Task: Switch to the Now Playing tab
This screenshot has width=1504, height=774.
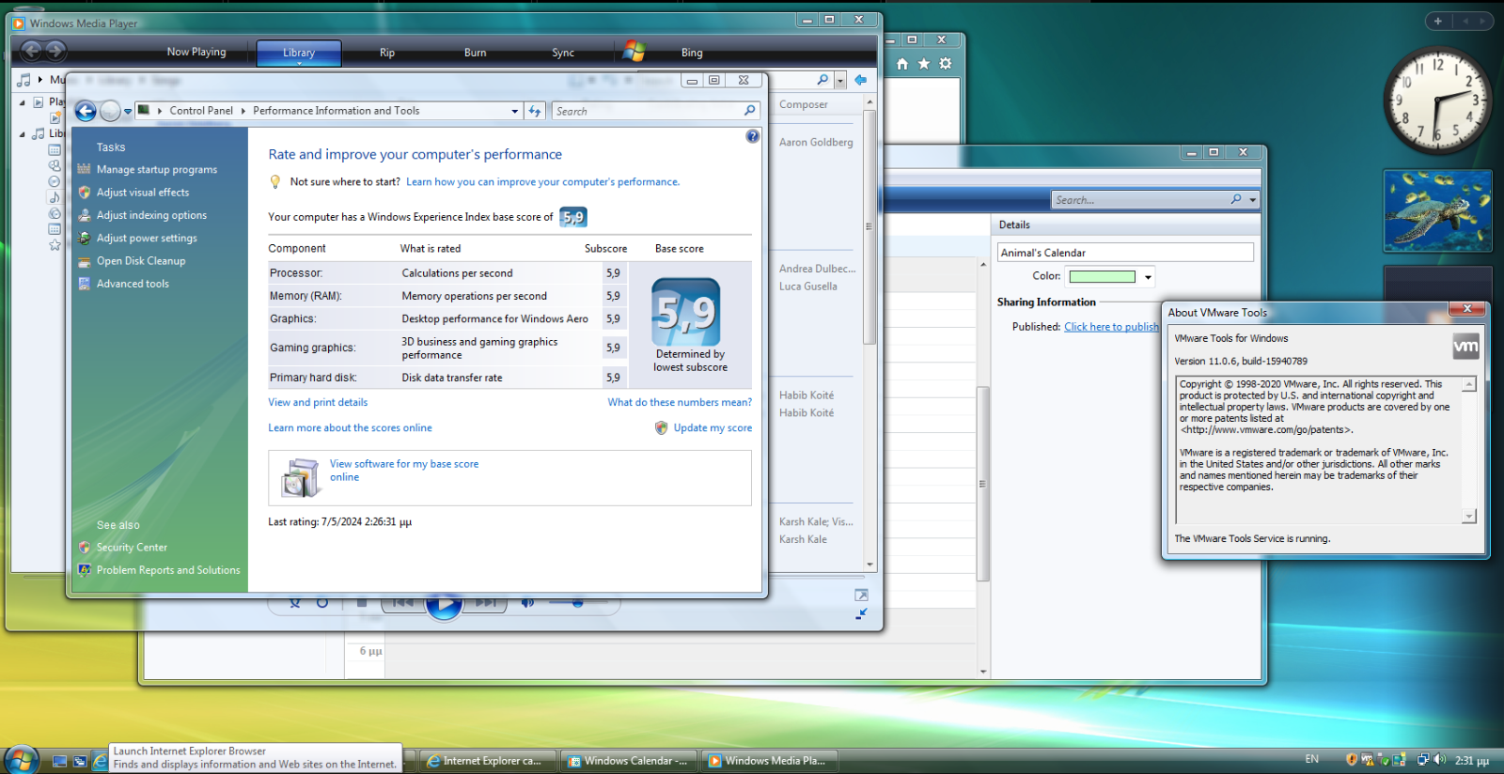Action: (196, 53)
